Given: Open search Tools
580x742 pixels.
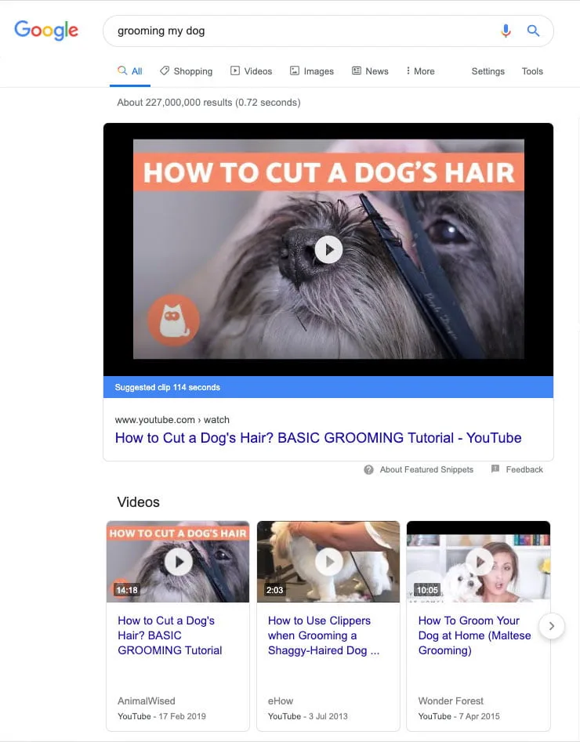Looking at the screenshot, I should click(532, 71).
